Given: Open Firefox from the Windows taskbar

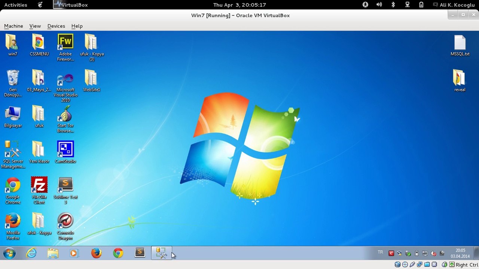Looking at the screenshot, I should pos(96,253).
